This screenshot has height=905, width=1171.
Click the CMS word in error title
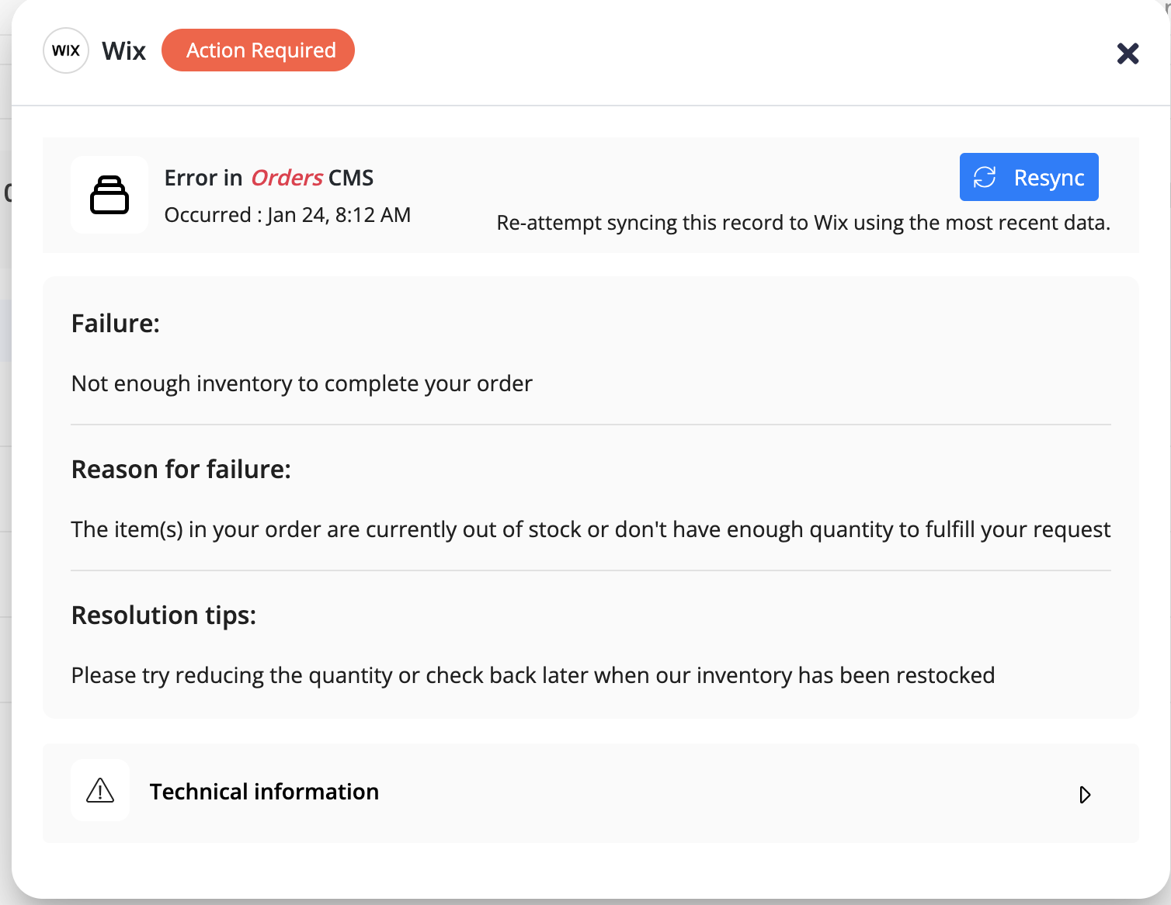tap(351, 178)
